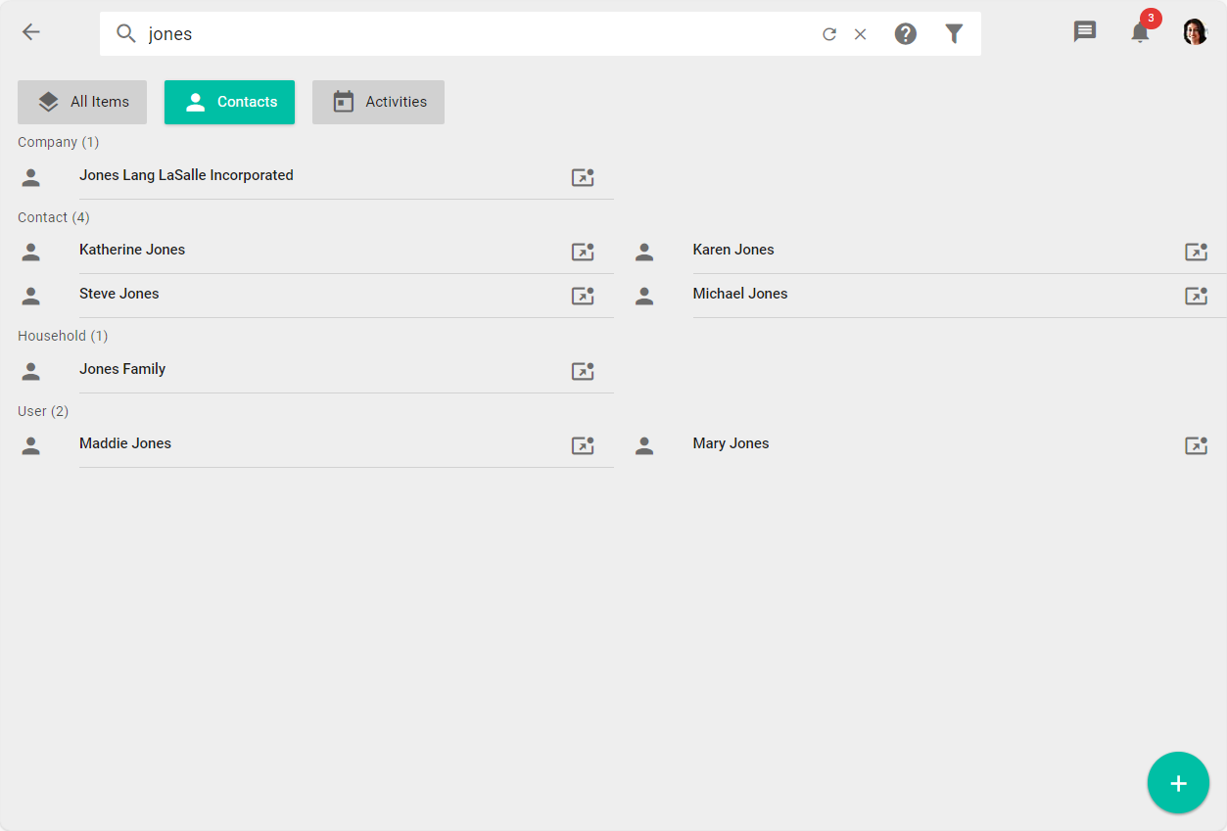Open notifications with the bell icon
The width and height of the screenshot is (1227, 831).
1139,32
